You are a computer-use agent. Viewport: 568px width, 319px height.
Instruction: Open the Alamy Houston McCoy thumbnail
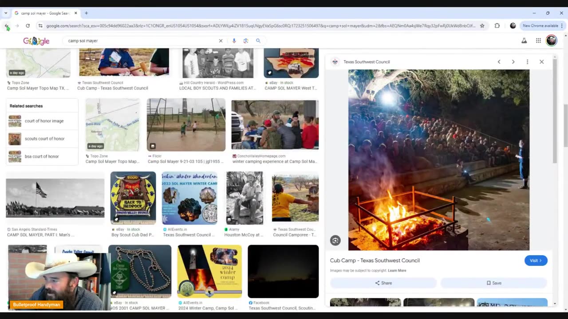(245, 198)
